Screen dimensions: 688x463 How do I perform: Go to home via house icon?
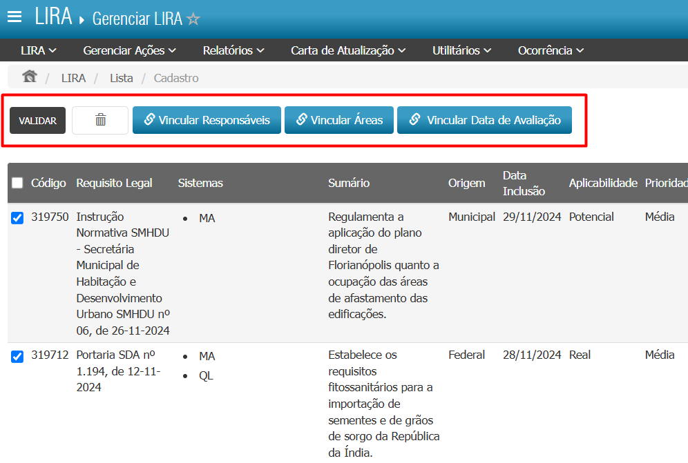pos(29,77)
